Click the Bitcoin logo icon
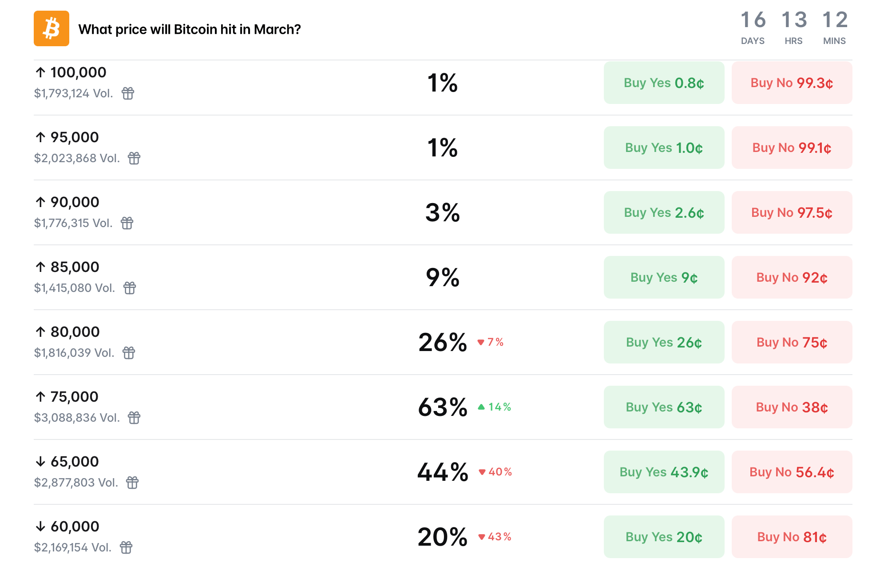This screenshot has height=567, width=872. (51, 29)
